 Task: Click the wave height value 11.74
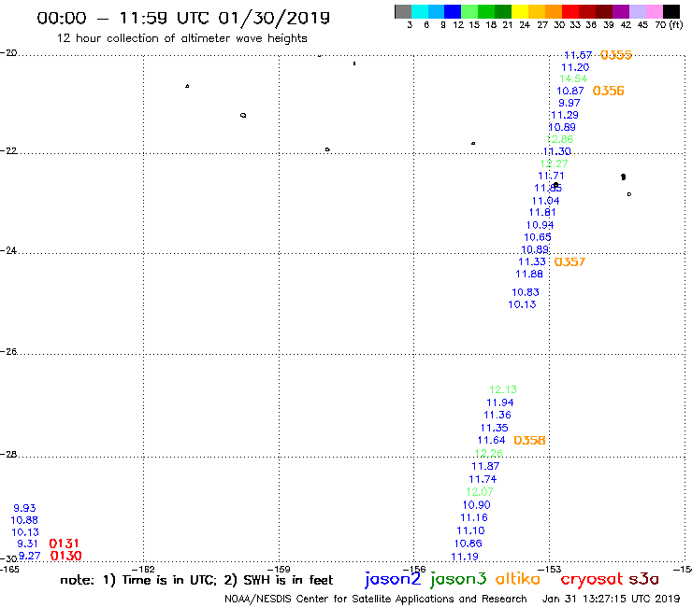[483, 479]
